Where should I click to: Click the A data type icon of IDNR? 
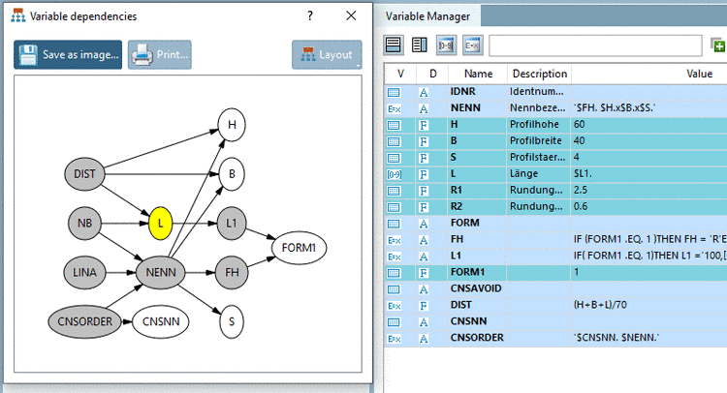[424, 93]
